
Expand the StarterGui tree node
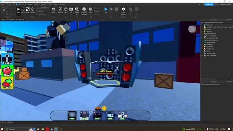pyautogui.click(x=202, y=44)
